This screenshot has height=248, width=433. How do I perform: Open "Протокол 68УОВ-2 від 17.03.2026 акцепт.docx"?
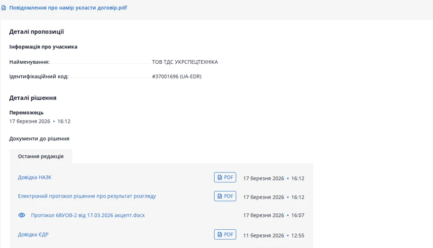coord(88,215)
